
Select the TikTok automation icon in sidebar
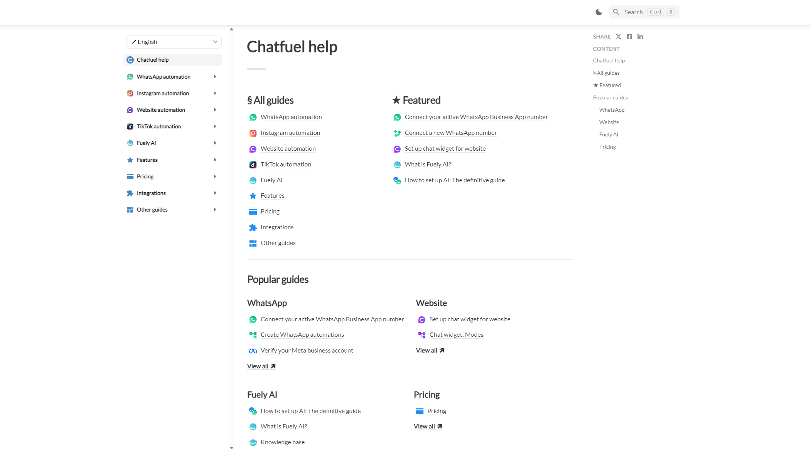pos(130,126)
